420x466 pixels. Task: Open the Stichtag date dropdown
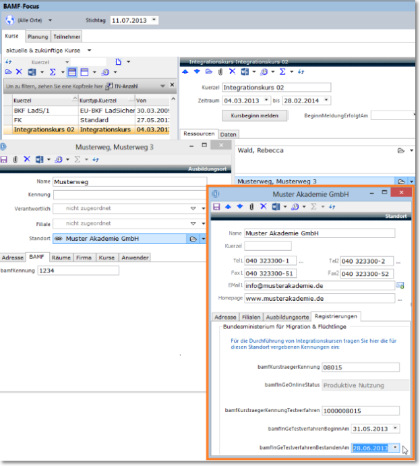154,20
